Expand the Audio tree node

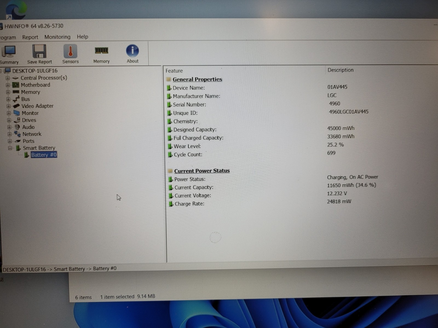9,127
